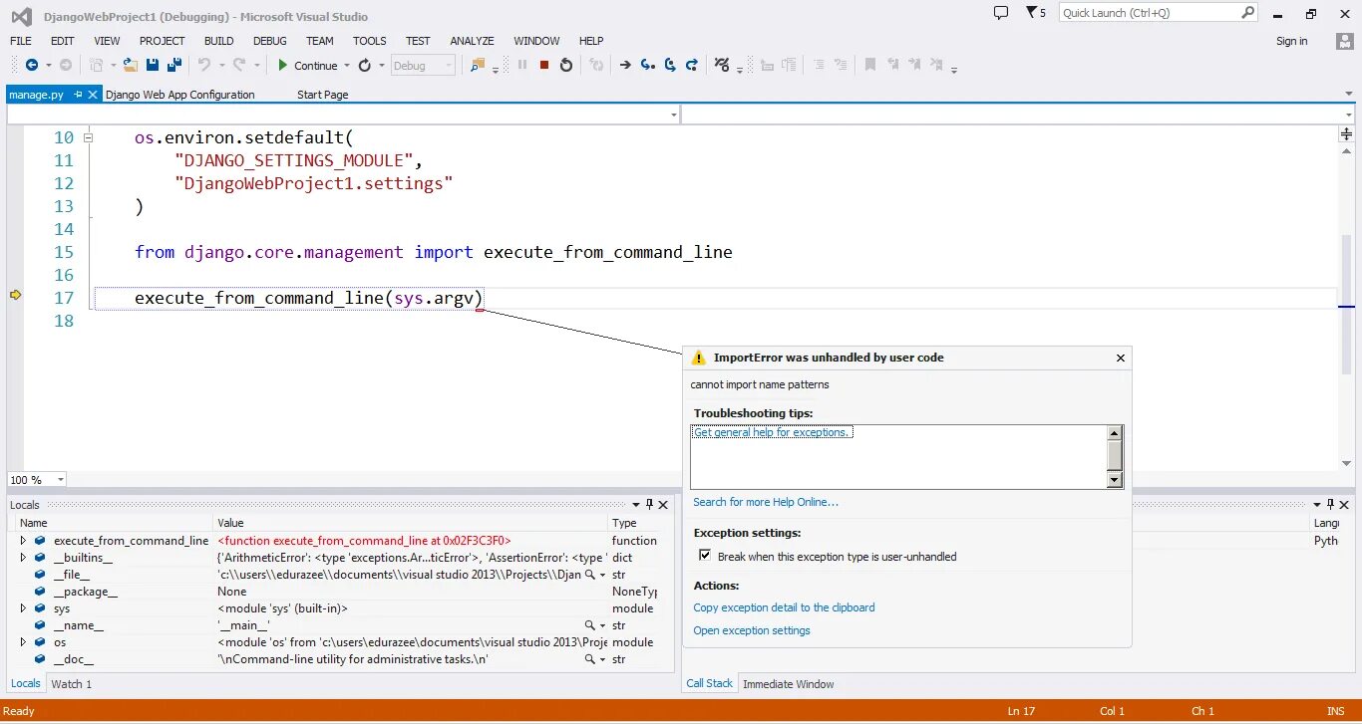Viewport: 1362px width, 724px height.
Task: Toggle auto-hide pin on the Locals panel
Action: 648,504
